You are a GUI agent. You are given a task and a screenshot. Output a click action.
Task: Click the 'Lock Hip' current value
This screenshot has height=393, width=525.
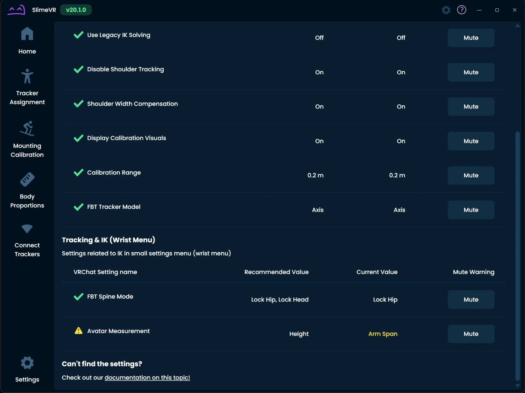[385, 300]
